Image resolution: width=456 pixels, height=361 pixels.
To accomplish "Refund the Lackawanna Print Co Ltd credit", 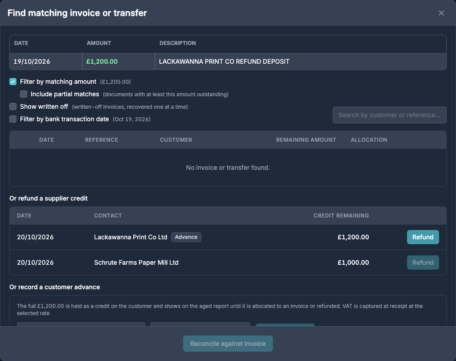I will [x=423, y=237].
